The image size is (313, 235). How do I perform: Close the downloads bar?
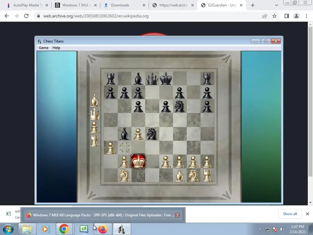coord(307,214)
